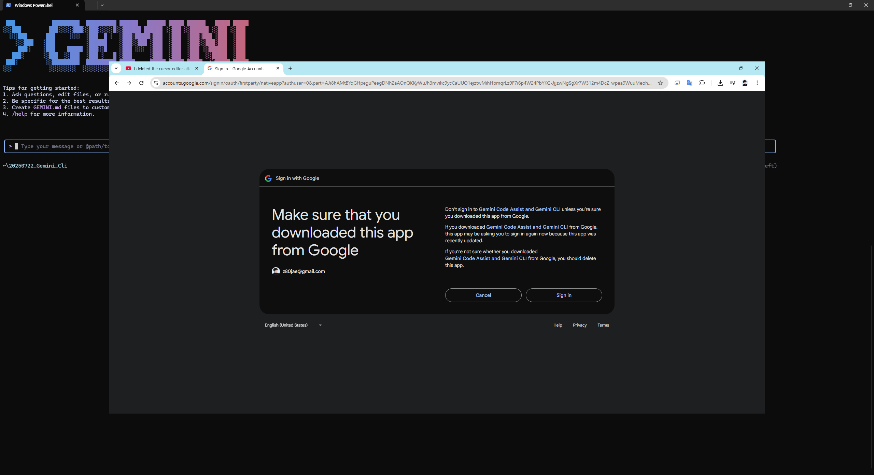Bookmark this page with the star icon

pos(660,83)
